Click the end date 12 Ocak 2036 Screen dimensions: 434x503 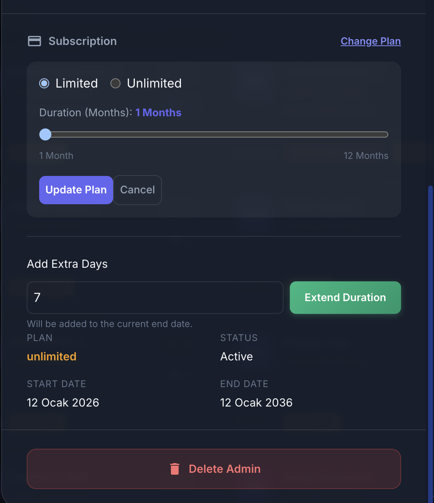(256, 402)
